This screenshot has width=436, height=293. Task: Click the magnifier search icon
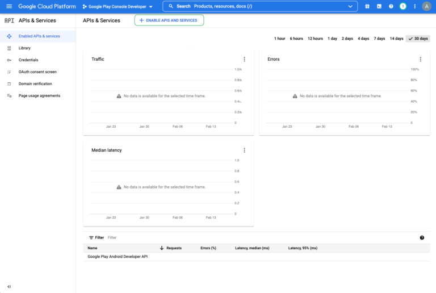click(171, 6)
